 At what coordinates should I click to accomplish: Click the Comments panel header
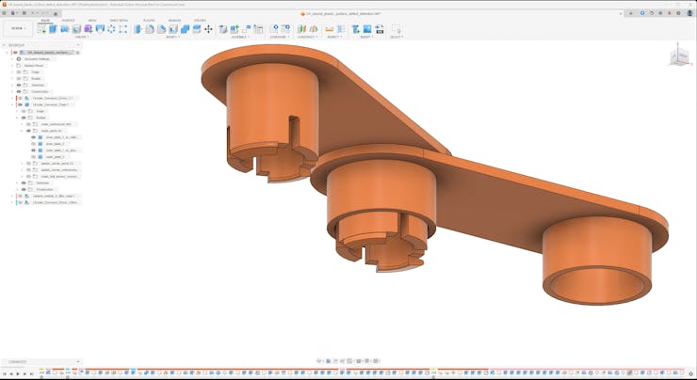(19, 361)
